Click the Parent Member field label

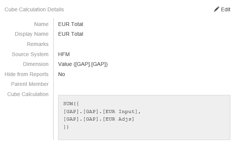(x=30, y=84)
